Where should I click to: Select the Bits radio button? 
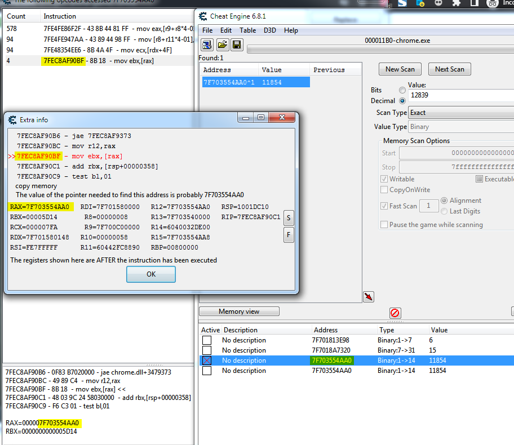click(x=402, y=90)
